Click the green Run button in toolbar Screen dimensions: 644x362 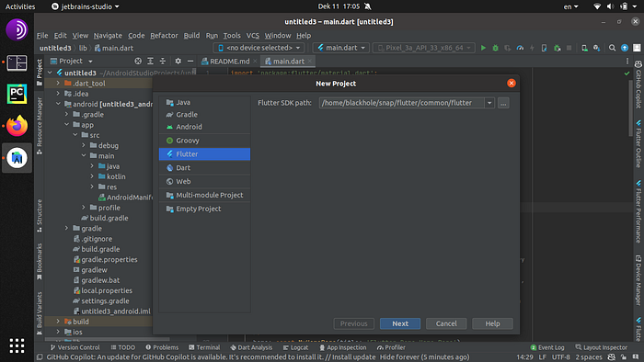coord(483,48)
